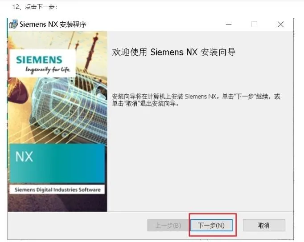The width and height of the screenshot is (304, 242).
Task: Click the NX logo on the teal panel
Action: tap(24, 157)
